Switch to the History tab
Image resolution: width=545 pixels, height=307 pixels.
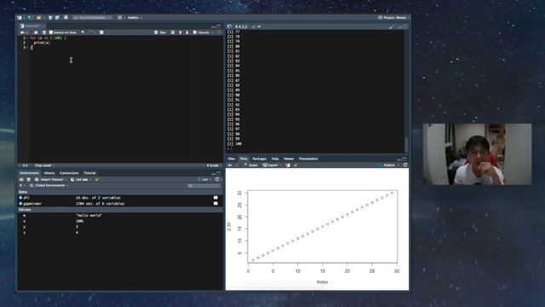[49, 173]
